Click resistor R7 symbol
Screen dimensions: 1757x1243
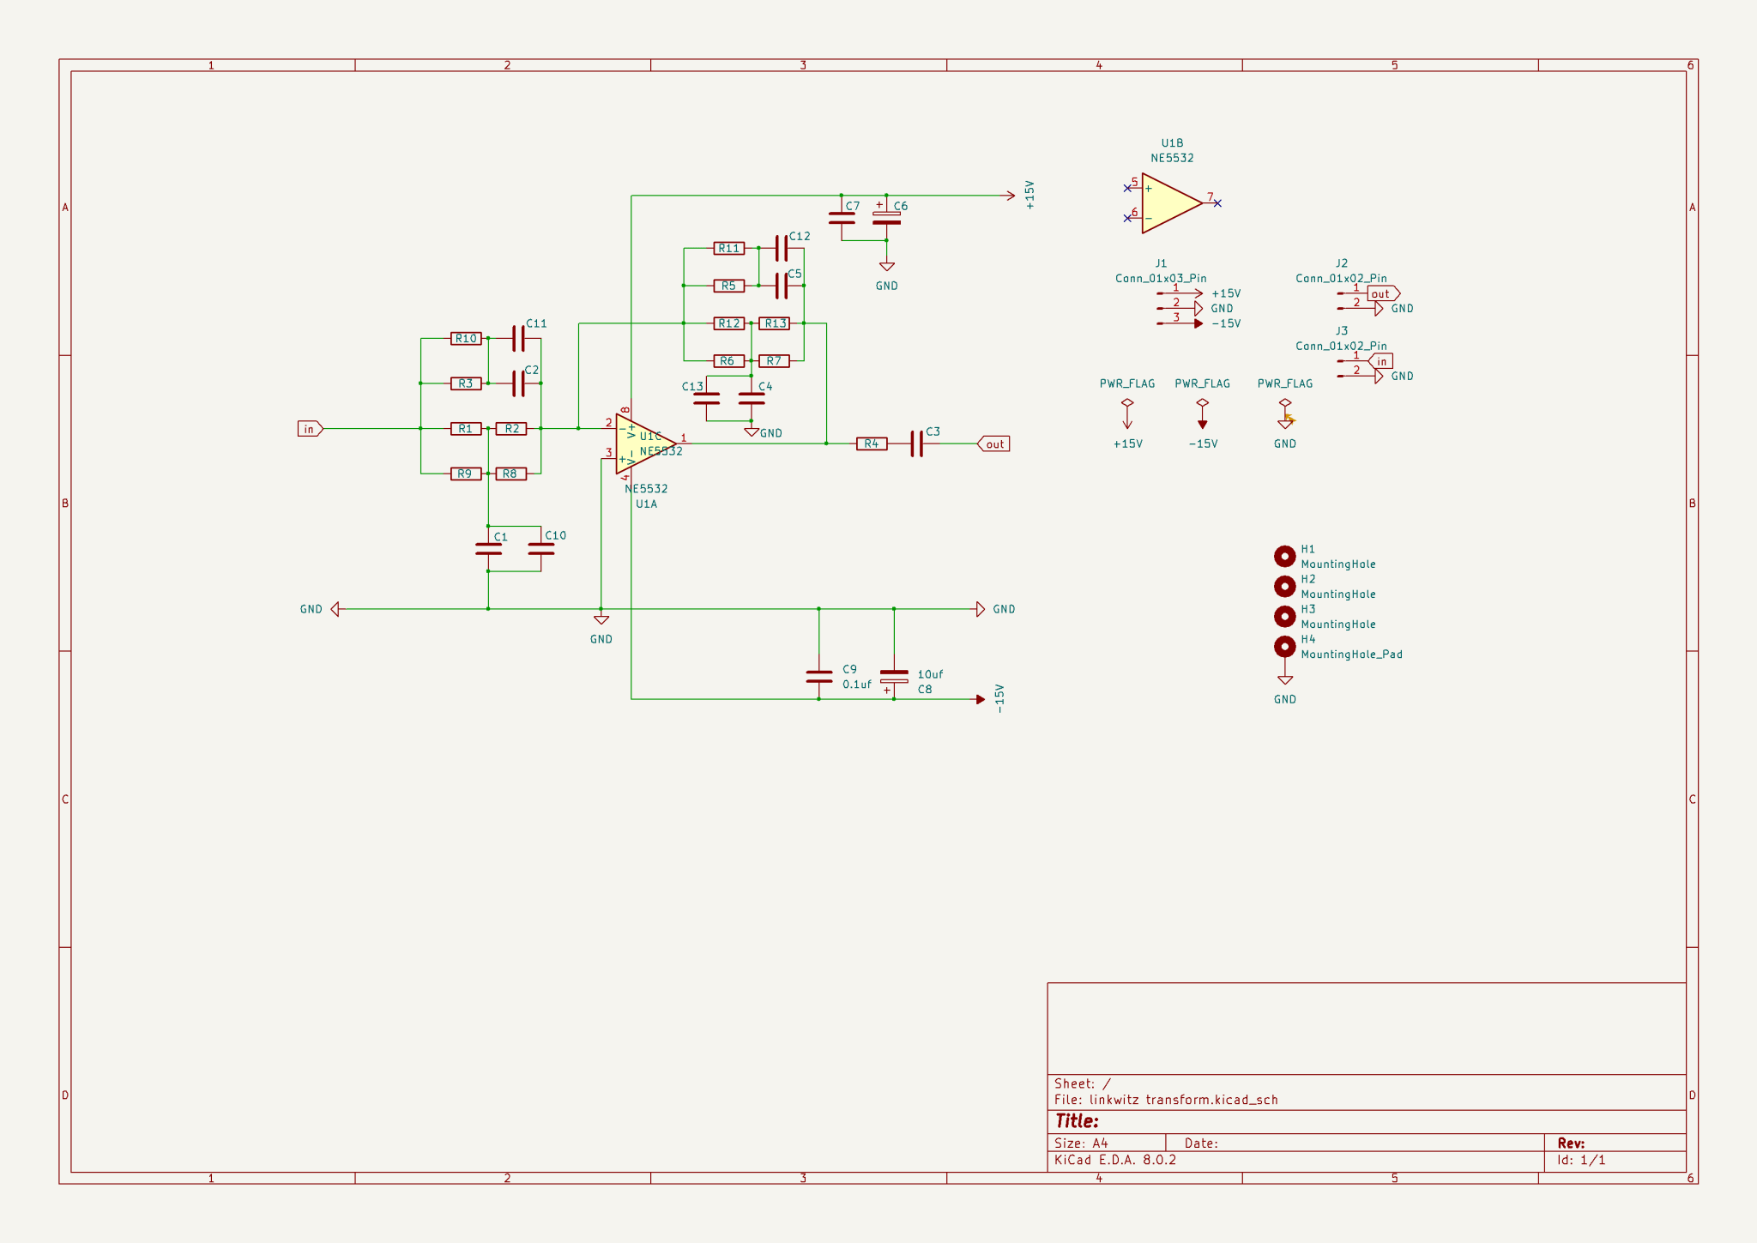pyautogui.click(x=775, y=361)
